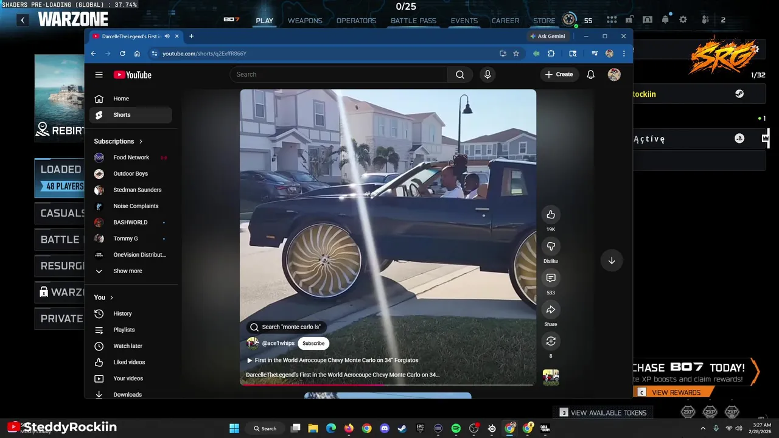
Task: Bookmark this page with the star icon
Action: pos(516,54)
